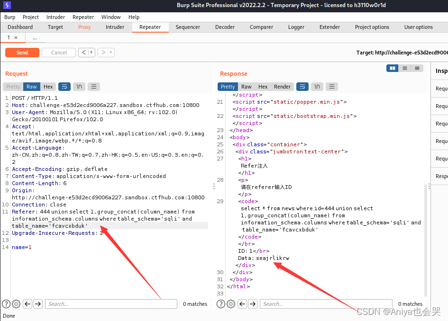Open history back dropdown arrow
The height and width of the screenshot is (321, 448).
point(91,53)
